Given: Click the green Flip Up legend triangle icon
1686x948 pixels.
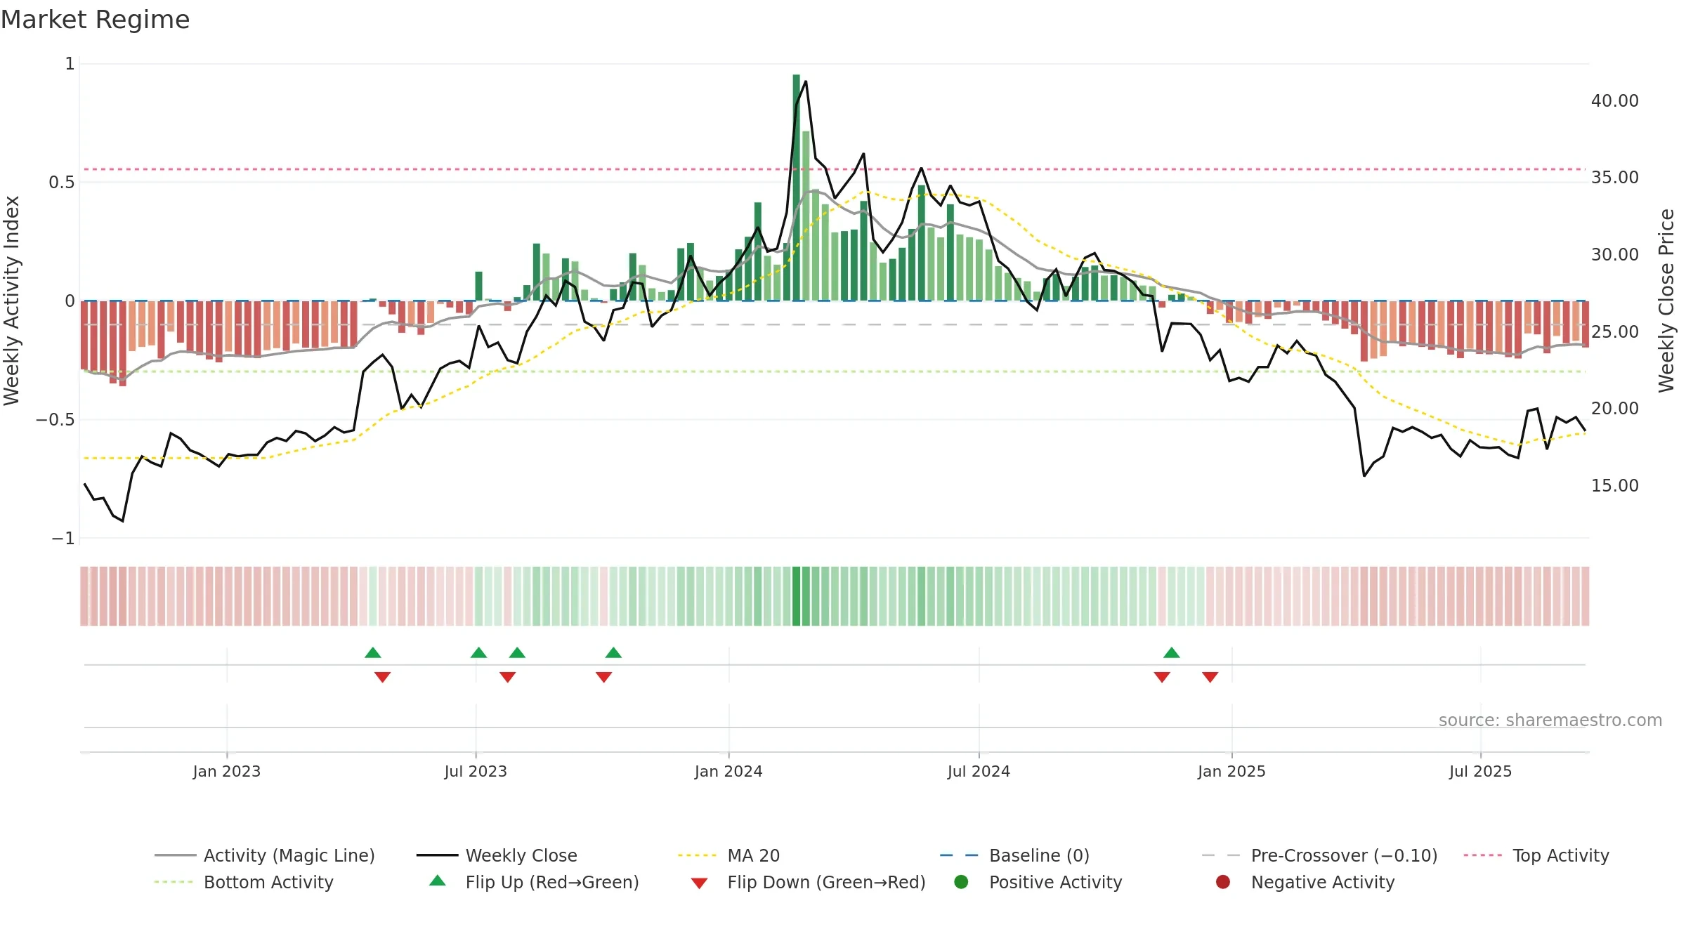Looking at the screenshot, I should 437,881.
